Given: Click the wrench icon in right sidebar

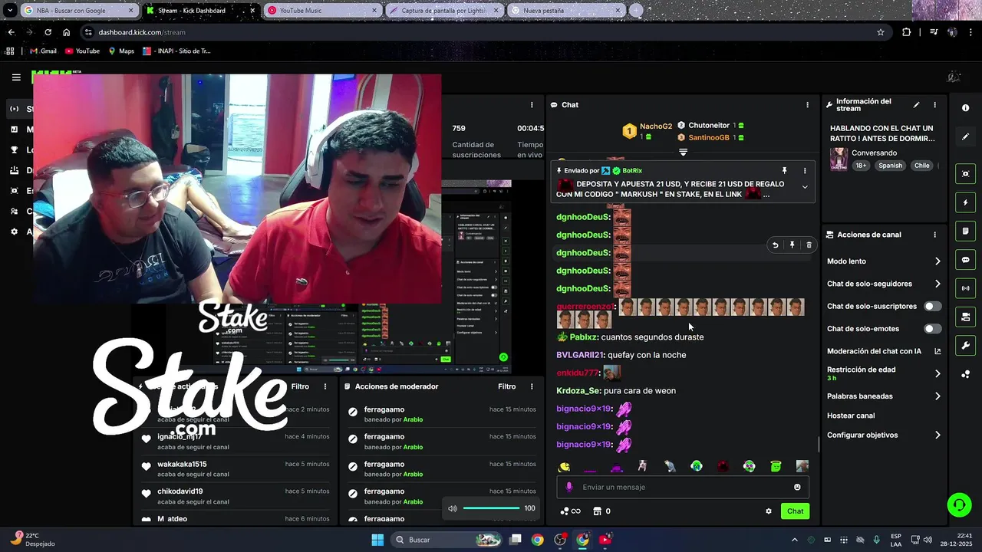Looking at the screenshot, I should 965,345.
